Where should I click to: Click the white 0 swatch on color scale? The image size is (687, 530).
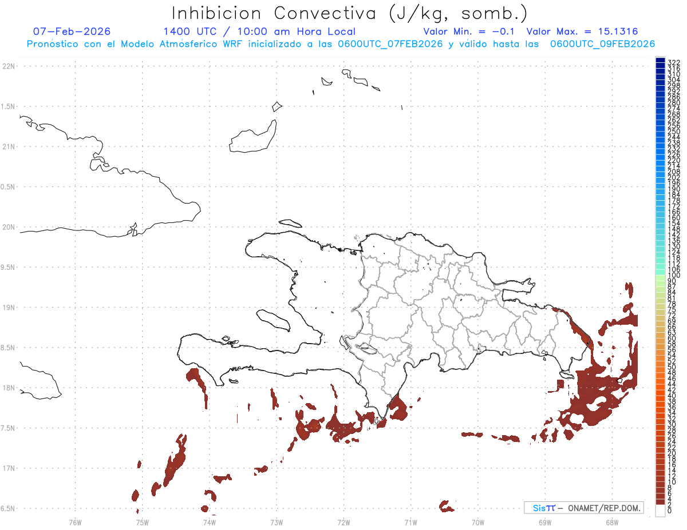pyautogui.click(x=660, y=512)
